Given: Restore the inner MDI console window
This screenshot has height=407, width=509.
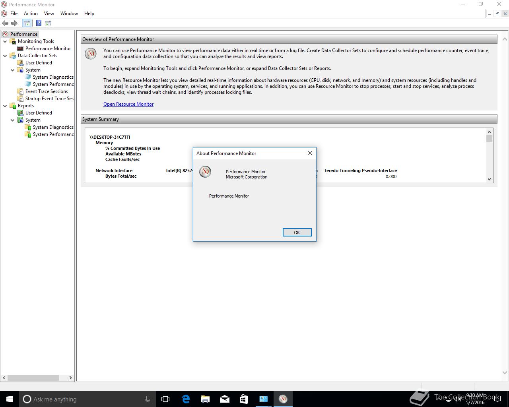Looking at the screenshot, I should point(497,14).
